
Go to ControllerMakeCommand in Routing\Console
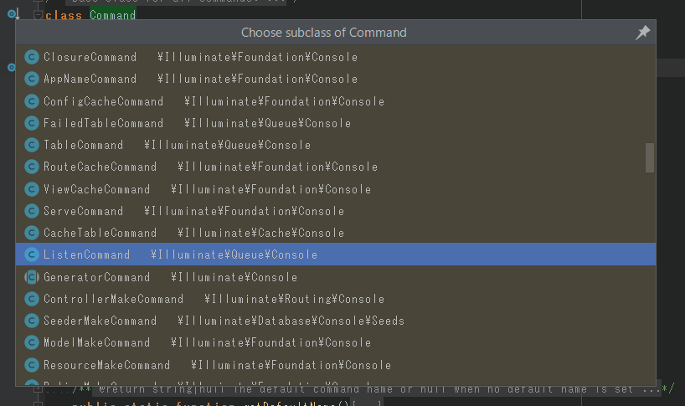114,299
